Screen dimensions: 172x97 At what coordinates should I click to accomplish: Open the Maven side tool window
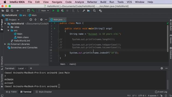(171, 39)
